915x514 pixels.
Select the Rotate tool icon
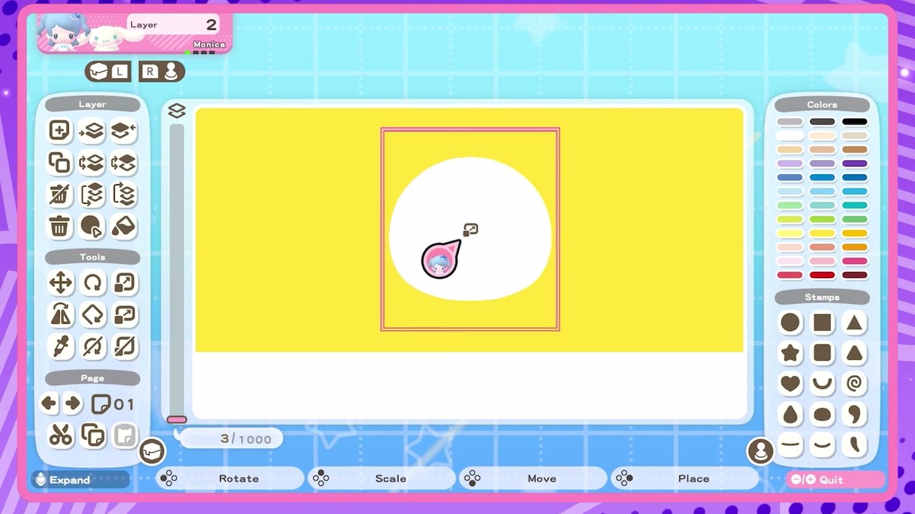[x=93, y=283]
